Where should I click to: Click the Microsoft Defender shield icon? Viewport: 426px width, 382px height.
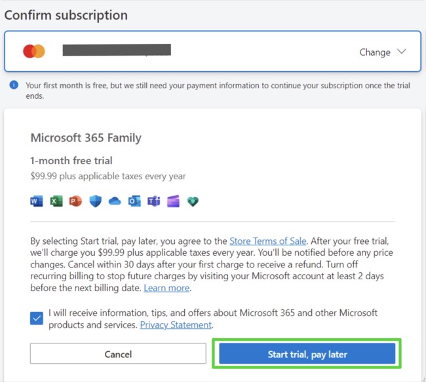[96, 201]
